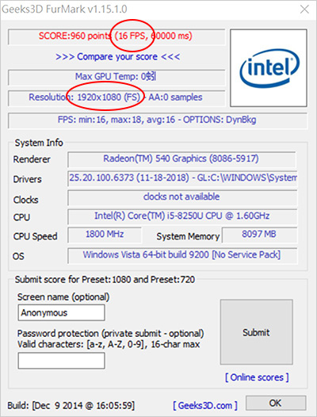Visit the Geeks3D.com link
This screenshot has width=317, height=417.
[x=205, y=406]
